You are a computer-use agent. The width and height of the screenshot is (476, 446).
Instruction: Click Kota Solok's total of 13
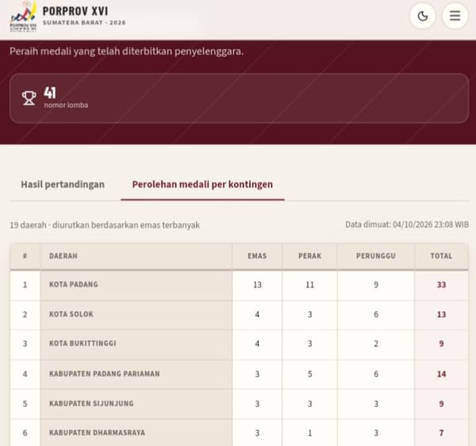(441, 314)
